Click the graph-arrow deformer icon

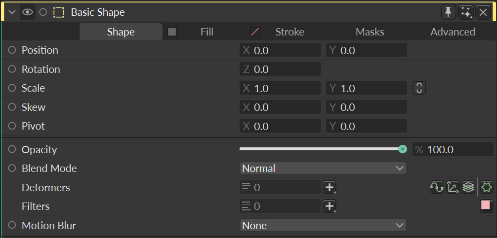click(453, 187)
